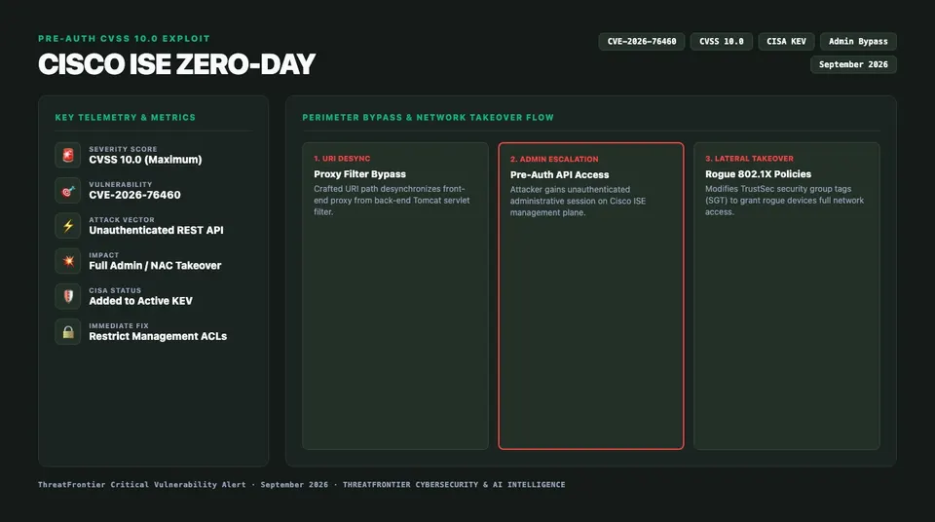Click the Proxy Filter Bypass title
This screenshot has width=935, height=522.
(359, 174)
